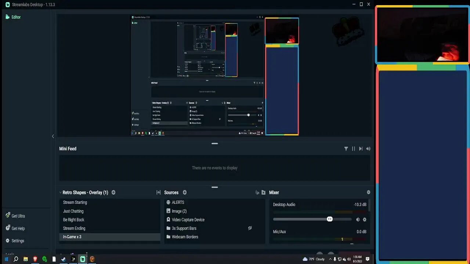
Task: Select the Stream Starting scene
Action: [x=110, y=202]
